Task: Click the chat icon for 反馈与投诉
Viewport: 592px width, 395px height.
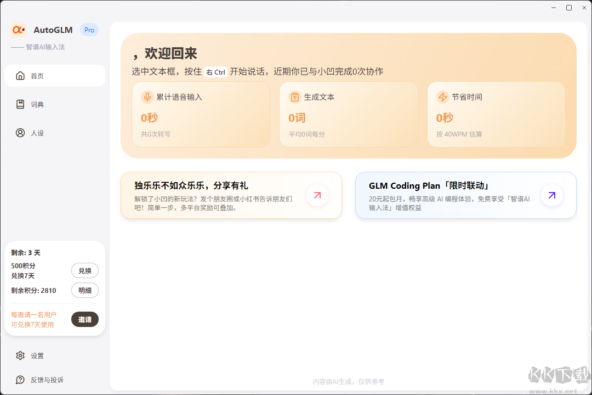Action: 20,380
